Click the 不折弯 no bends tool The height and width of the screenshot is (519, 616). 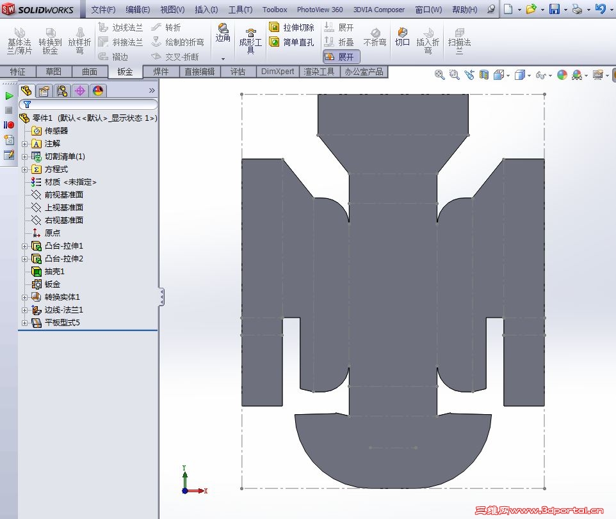(x=375, y=37)
